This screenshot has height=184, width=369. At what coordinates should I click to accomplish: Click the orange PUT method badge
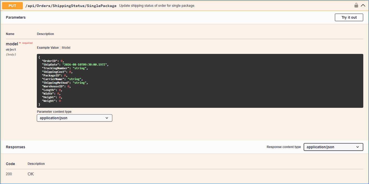[x=12, y=6]
